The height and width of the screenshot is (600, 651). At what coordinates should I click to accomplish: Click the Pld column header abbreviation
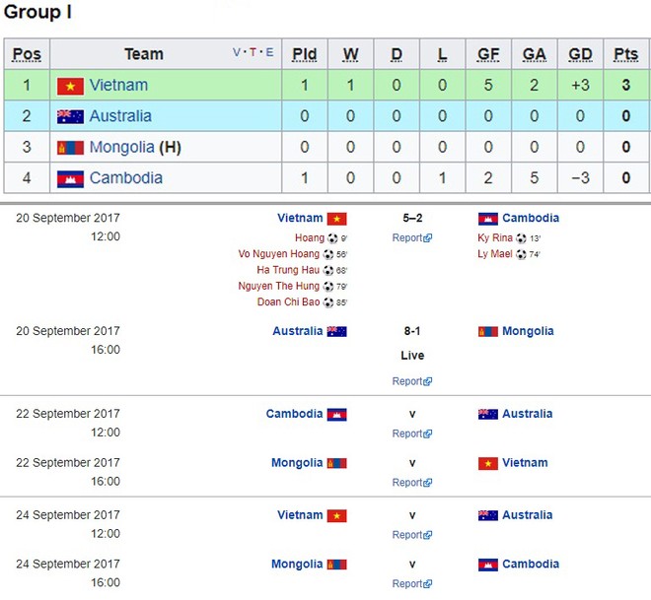[x=305, y=54]
